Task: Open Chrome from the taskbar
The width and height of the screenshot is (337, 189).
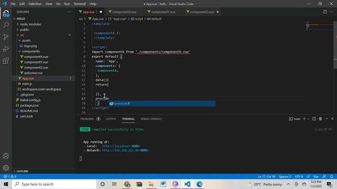Action: [127, 184]
